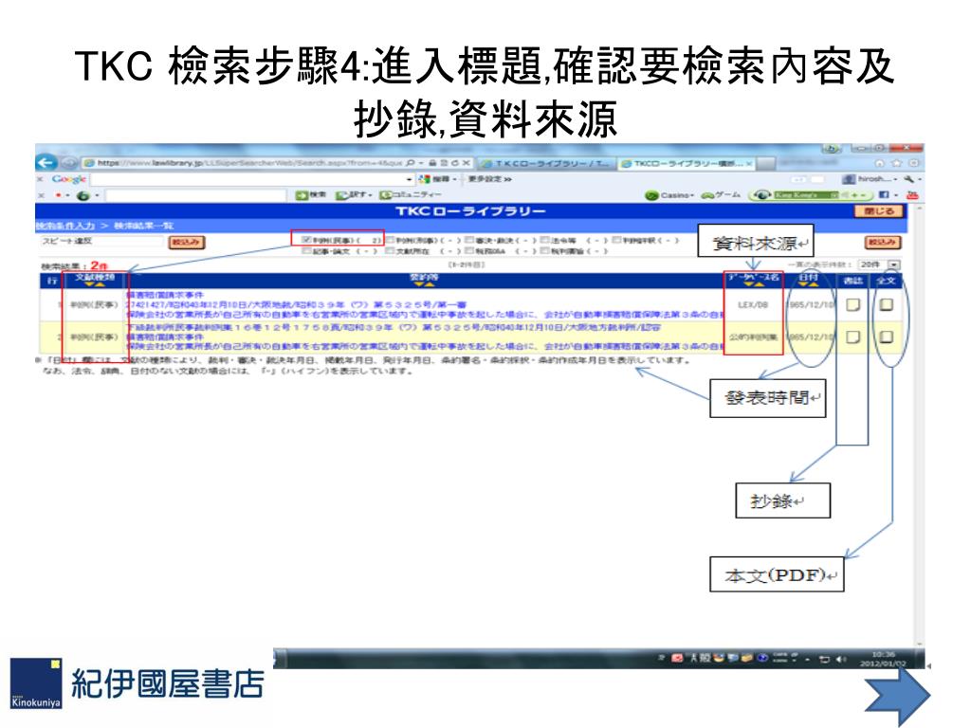This screenshot has height=728, width=971.
Task: Click the padlock security icon in address bar
Action: coord(433,163)
